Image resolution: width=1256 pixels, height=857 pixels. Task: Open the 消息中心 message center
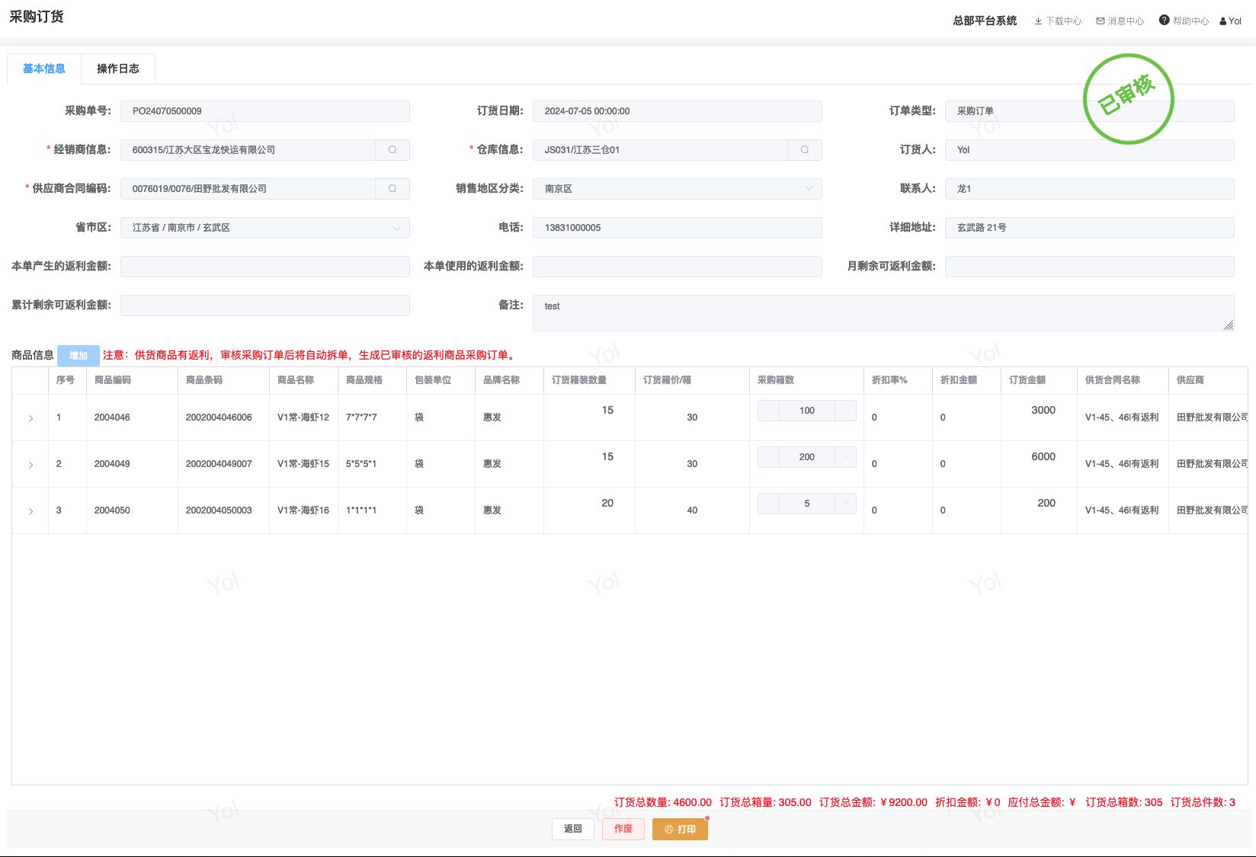[1120, 21]
